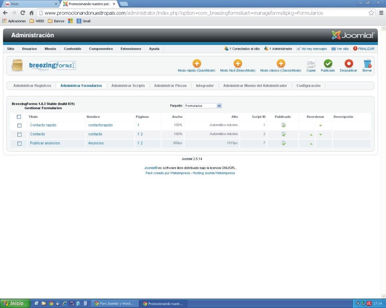Screen dimensions: 386x308
Task: Switch to the Administrar Scripts tab
Action: coord(128,86)
